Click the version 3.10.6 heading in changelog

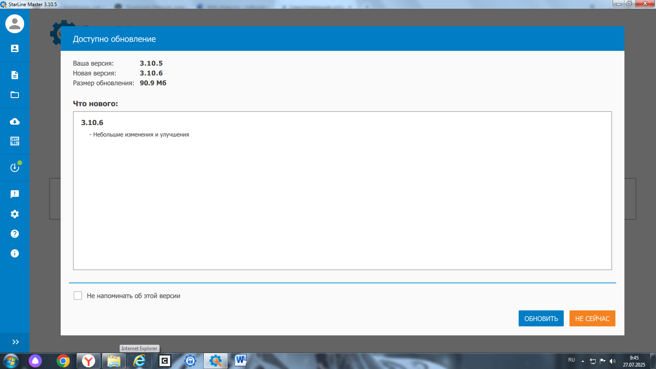click(x=92, y=123)
